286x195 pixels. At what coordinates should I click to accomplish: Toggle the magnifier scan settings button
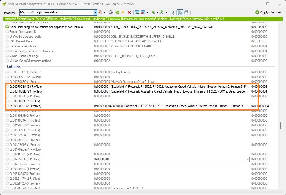180,12
